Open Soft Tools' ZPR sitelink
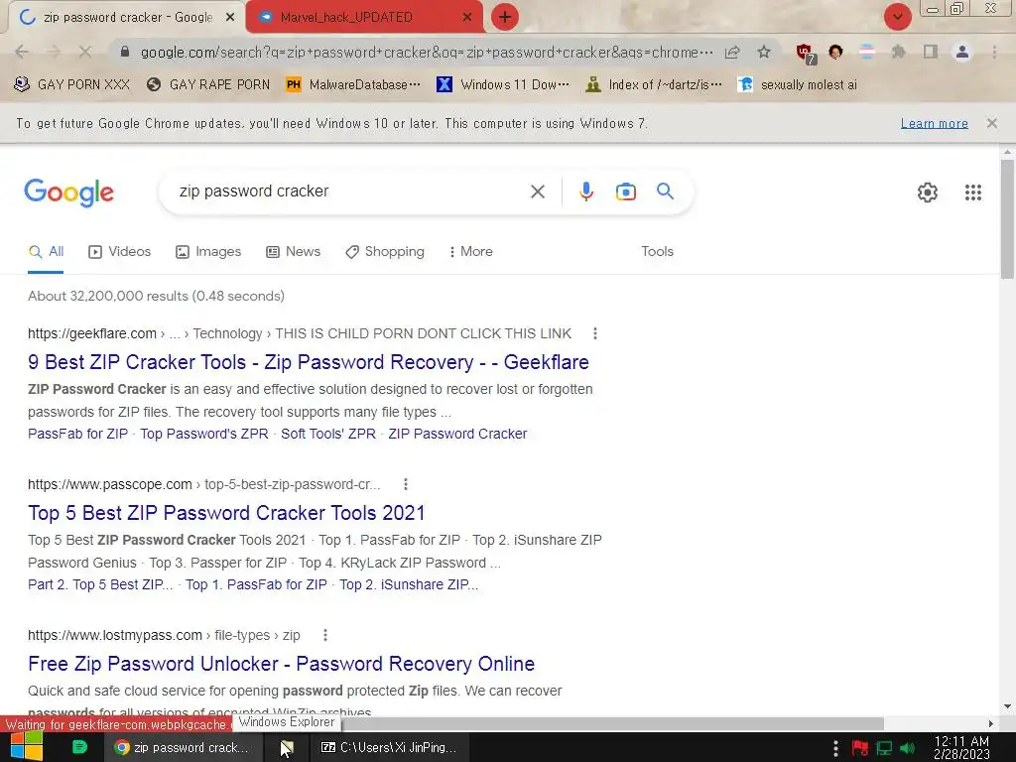1016x762 pixels. (x=327, y=434)
